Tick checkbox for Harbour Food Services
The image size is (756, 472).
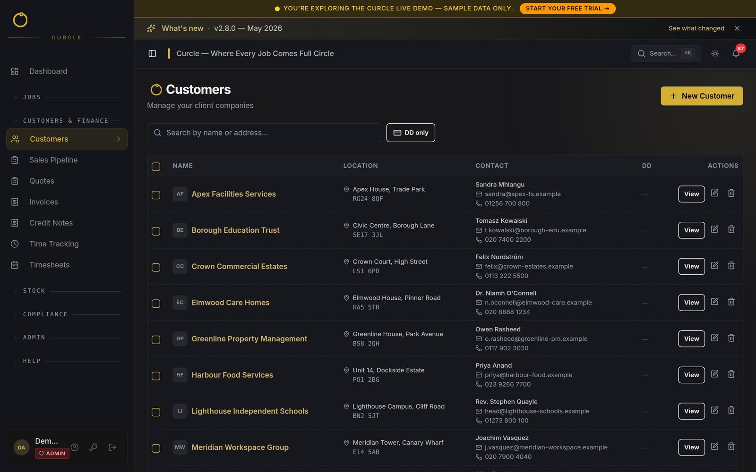pos(156,376)
